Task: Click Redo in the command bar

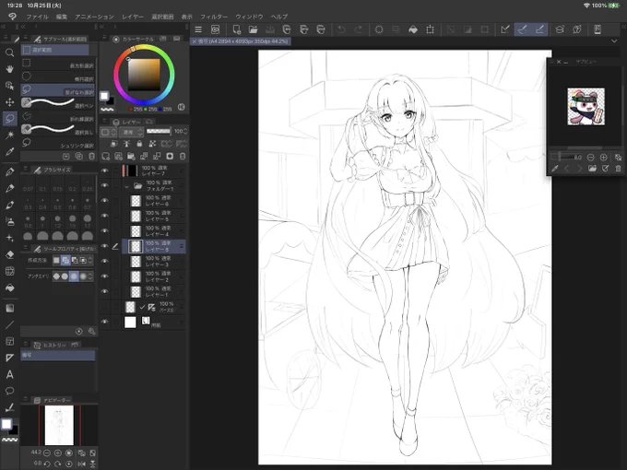Action: pyautogui.click(x=359, y=29)
